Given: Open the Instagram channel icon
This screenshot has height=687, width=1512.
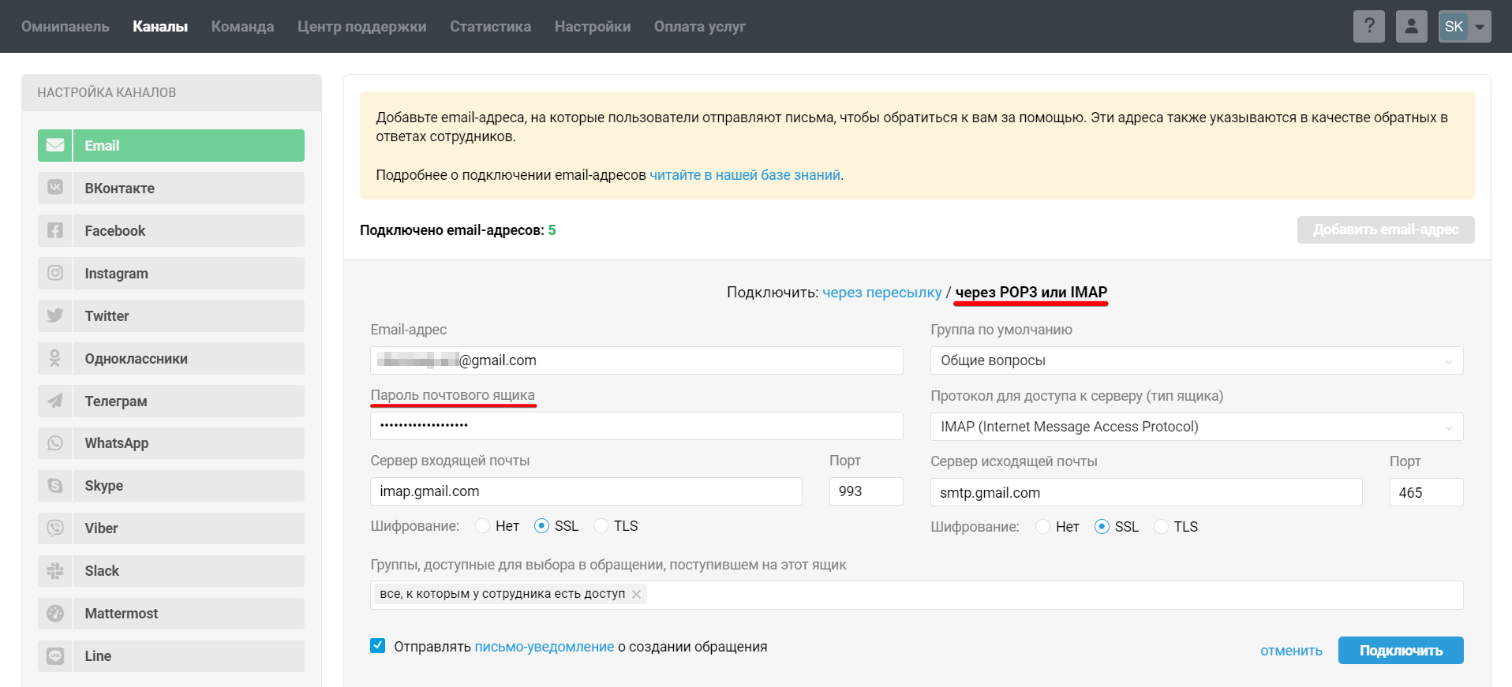Looking at the screenshot, I should (x=55, y=273).
